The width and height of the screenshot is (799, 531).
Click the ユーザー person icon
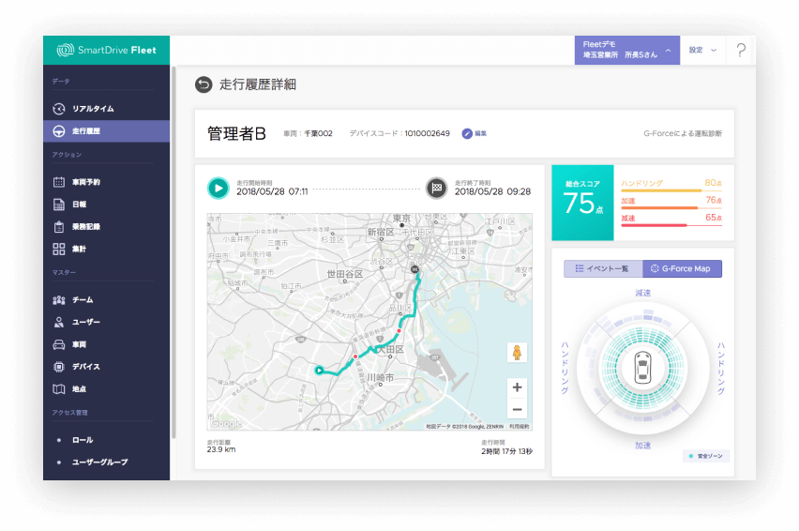click(x=59, y=322)
